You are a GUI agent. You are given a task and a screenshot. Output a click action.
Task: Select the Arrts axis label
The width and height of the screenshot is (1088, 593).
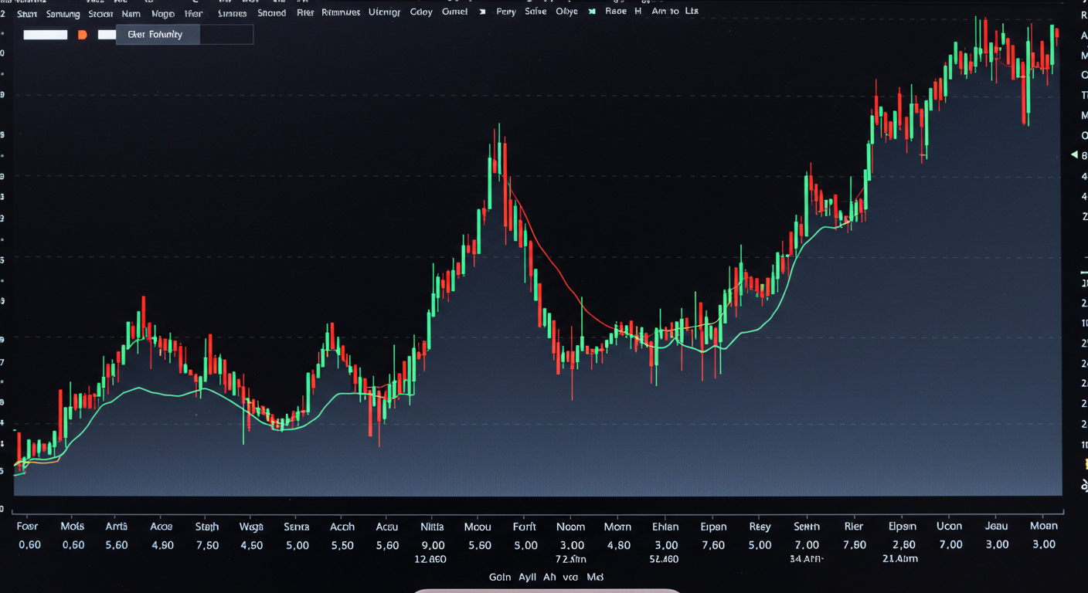point(116,527)
